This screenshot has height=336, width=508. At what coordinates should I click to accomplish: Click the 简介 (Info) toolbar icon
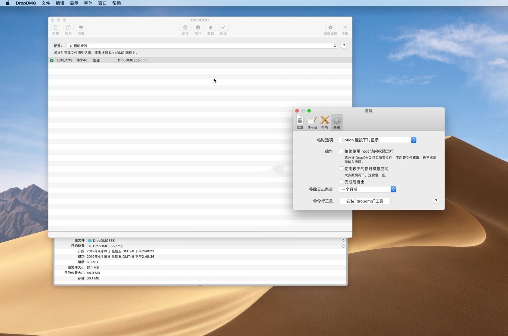[x=198, y=27]
